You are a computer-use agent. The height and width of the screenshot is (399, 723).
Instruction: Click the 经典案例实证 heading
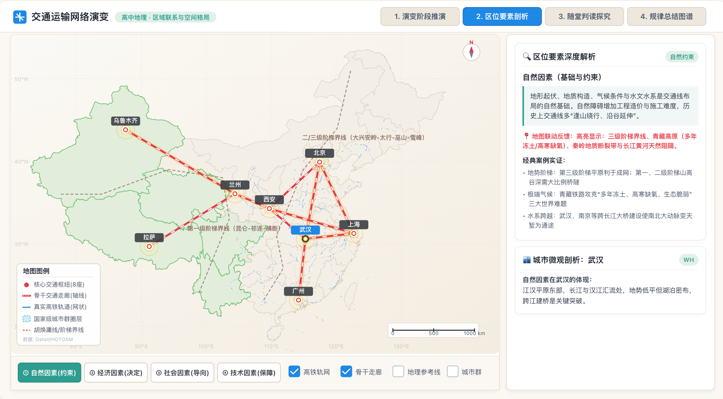point(544,161)
